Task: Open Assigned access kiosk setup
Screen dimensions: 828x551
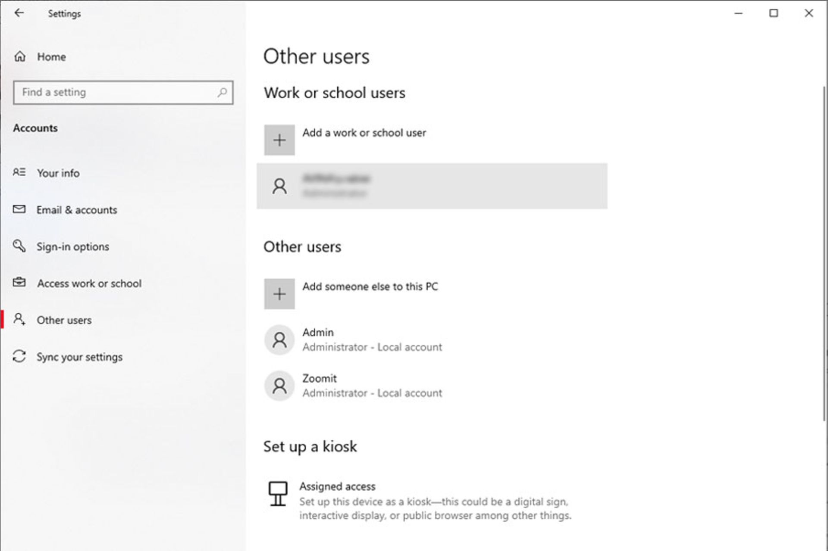Action: [x=338, y=486]
